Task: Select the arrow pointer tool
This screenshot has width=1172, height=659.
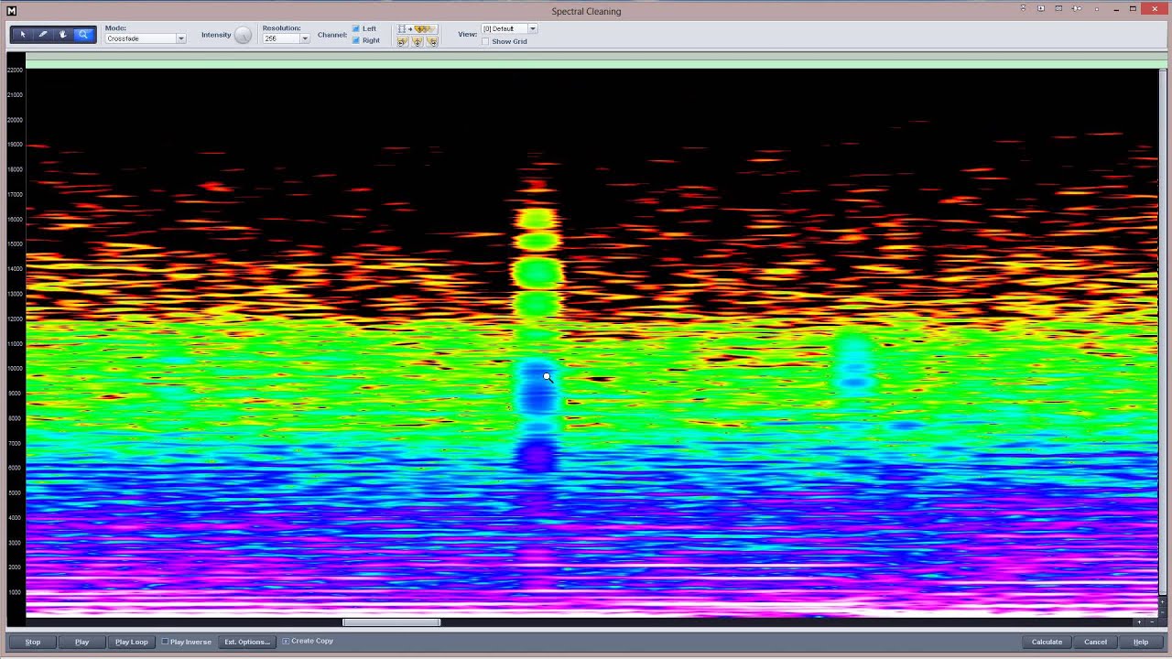Action: pyautogui.click(x=23, y=35)
